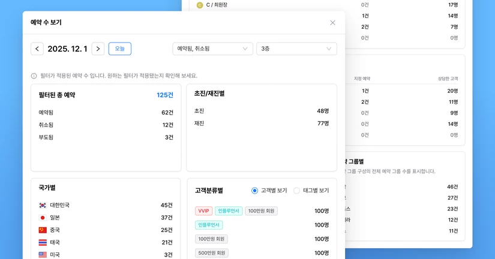The height and width of the screenshot is (259, 495).
Task: Click the 2025. 12. 1 date text
Action: click(67, 49)
